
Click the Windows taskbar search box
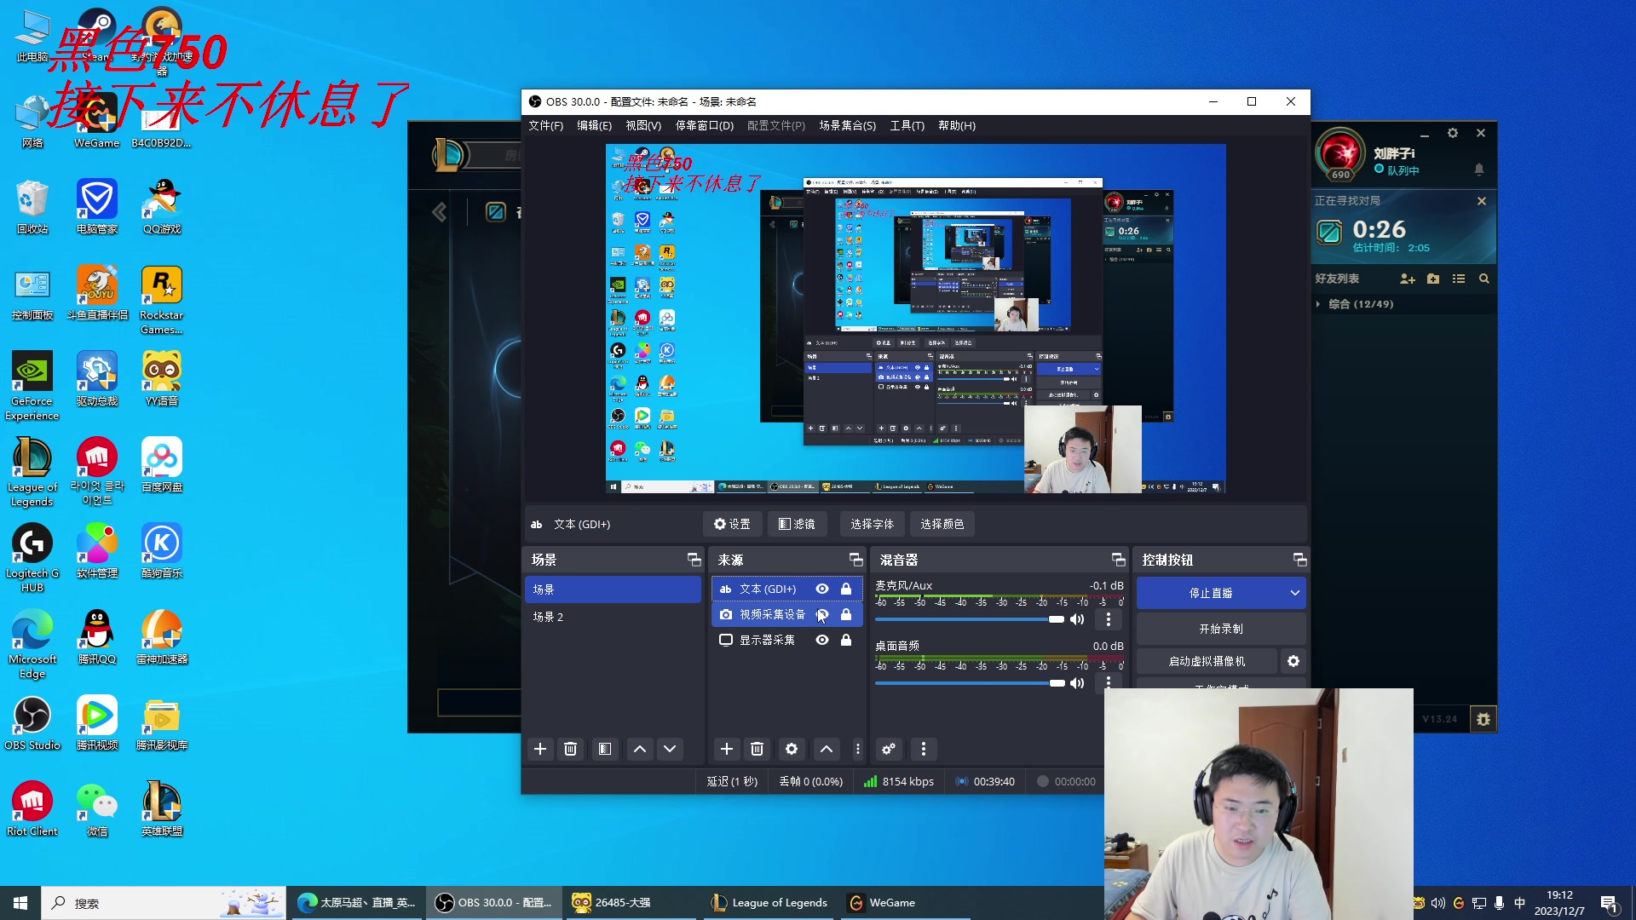tap(164, 903)
